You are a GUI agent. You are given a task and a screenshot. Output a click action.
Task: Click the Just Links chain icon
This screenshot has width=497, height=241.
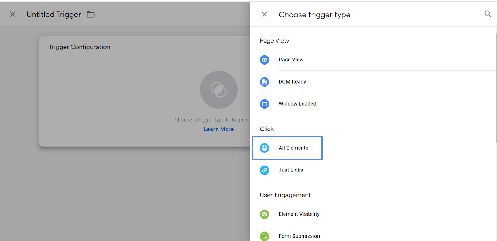point(264,170)
